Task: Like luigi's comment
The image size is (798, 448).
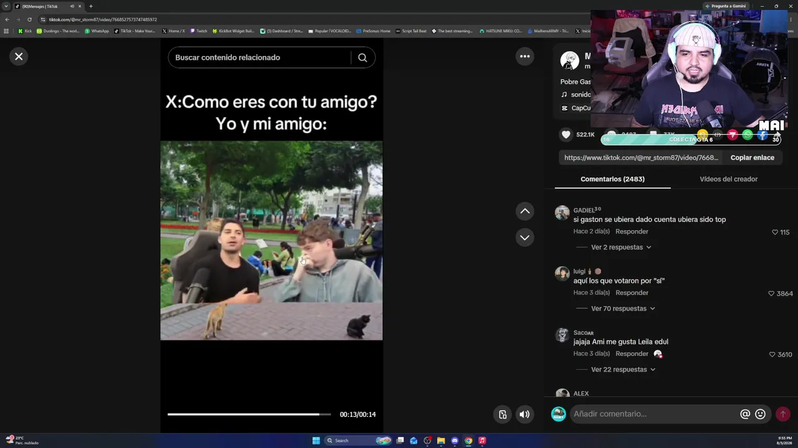Action: click(771, 293)
